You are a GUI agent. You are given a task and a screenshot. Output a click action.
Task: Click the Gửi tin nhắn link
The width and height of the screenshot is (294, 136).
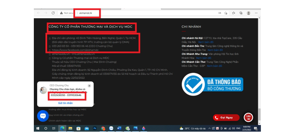65,103
